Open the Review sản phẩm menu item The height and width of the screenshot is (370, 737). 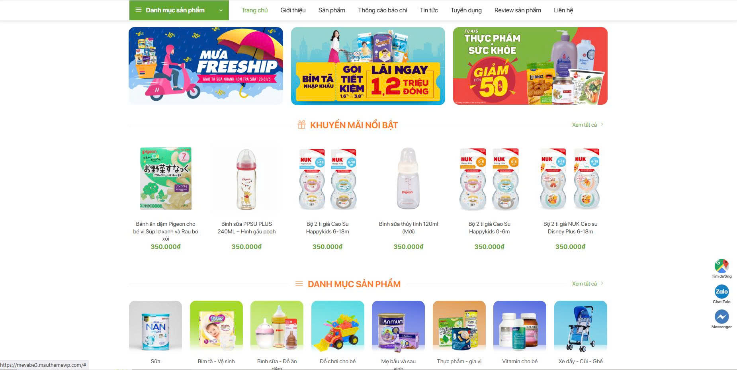pos(518,10)
